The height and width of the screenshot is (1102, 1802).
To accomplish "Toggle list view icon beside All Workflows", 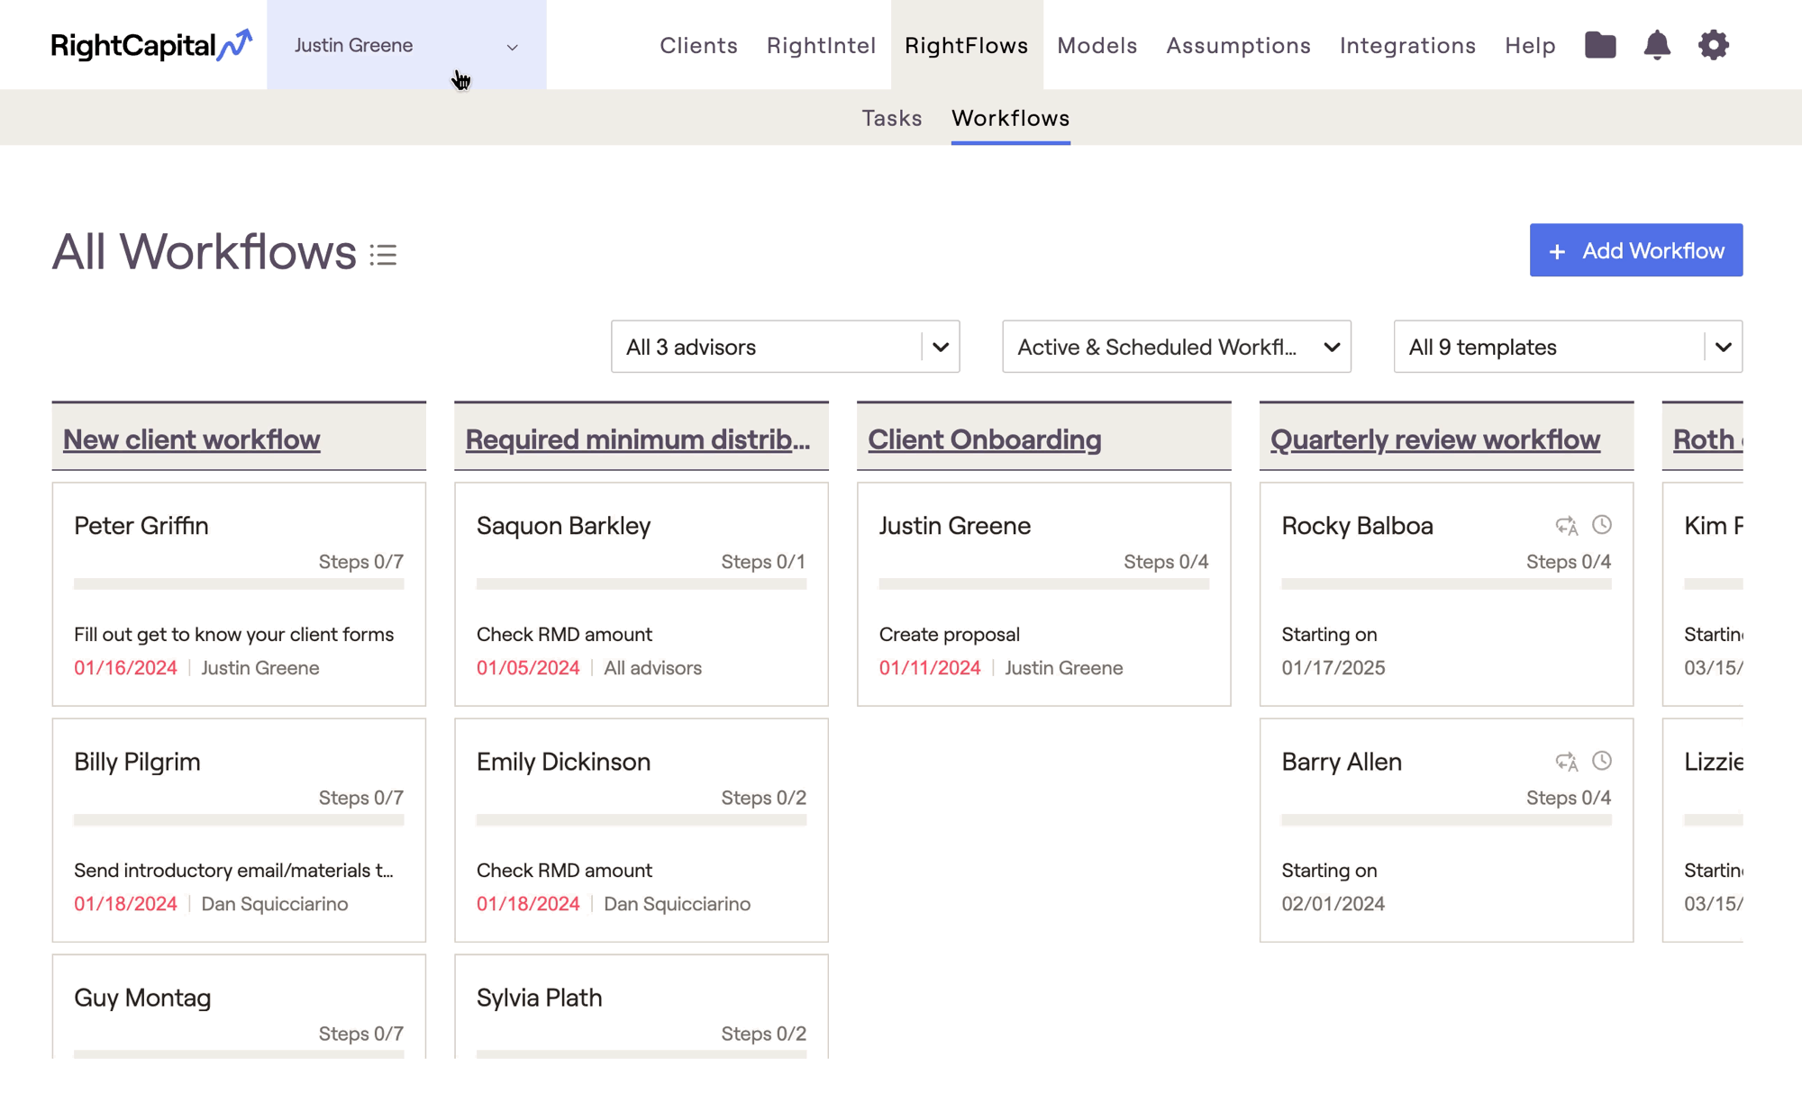I will [383, 255].
